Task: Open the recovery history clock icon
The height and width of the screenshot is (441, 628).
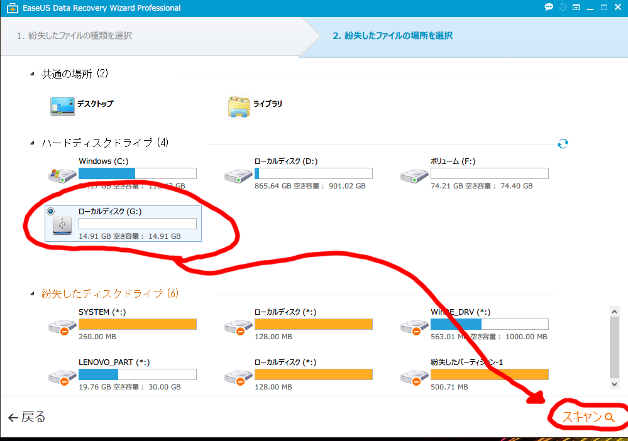Action: 563,7
